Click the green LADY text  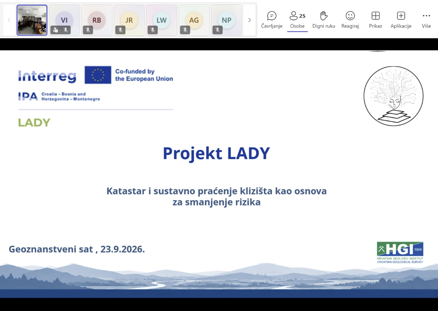34,123
